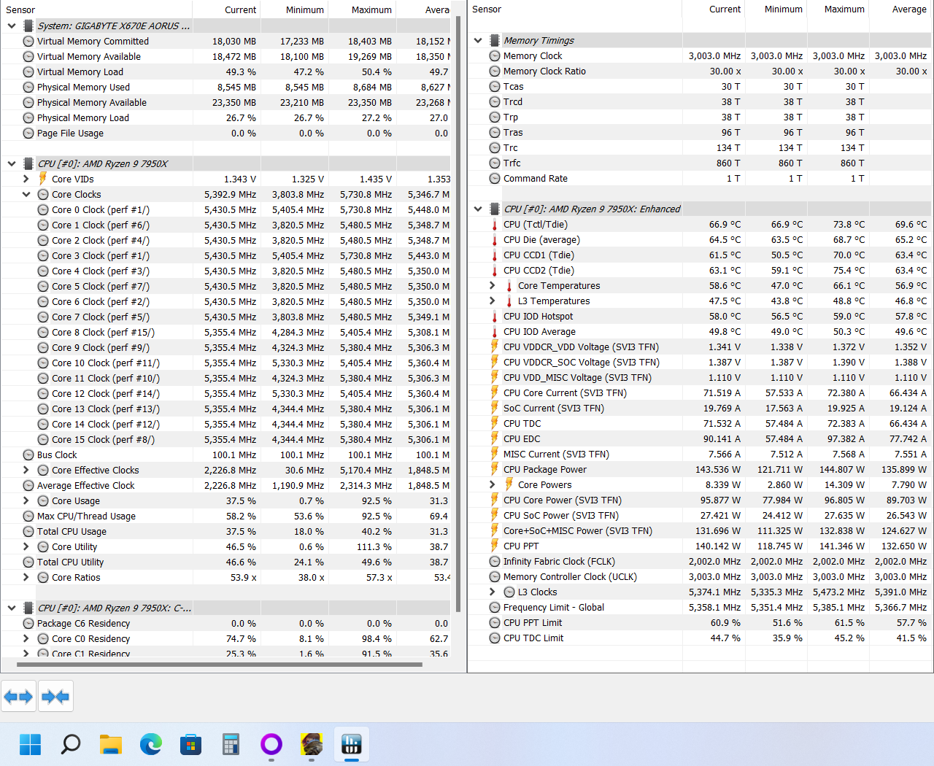The width and height of the screenshot is (934, 766).
Task: Open File Explorer from the taskbar
Action: 111,745
